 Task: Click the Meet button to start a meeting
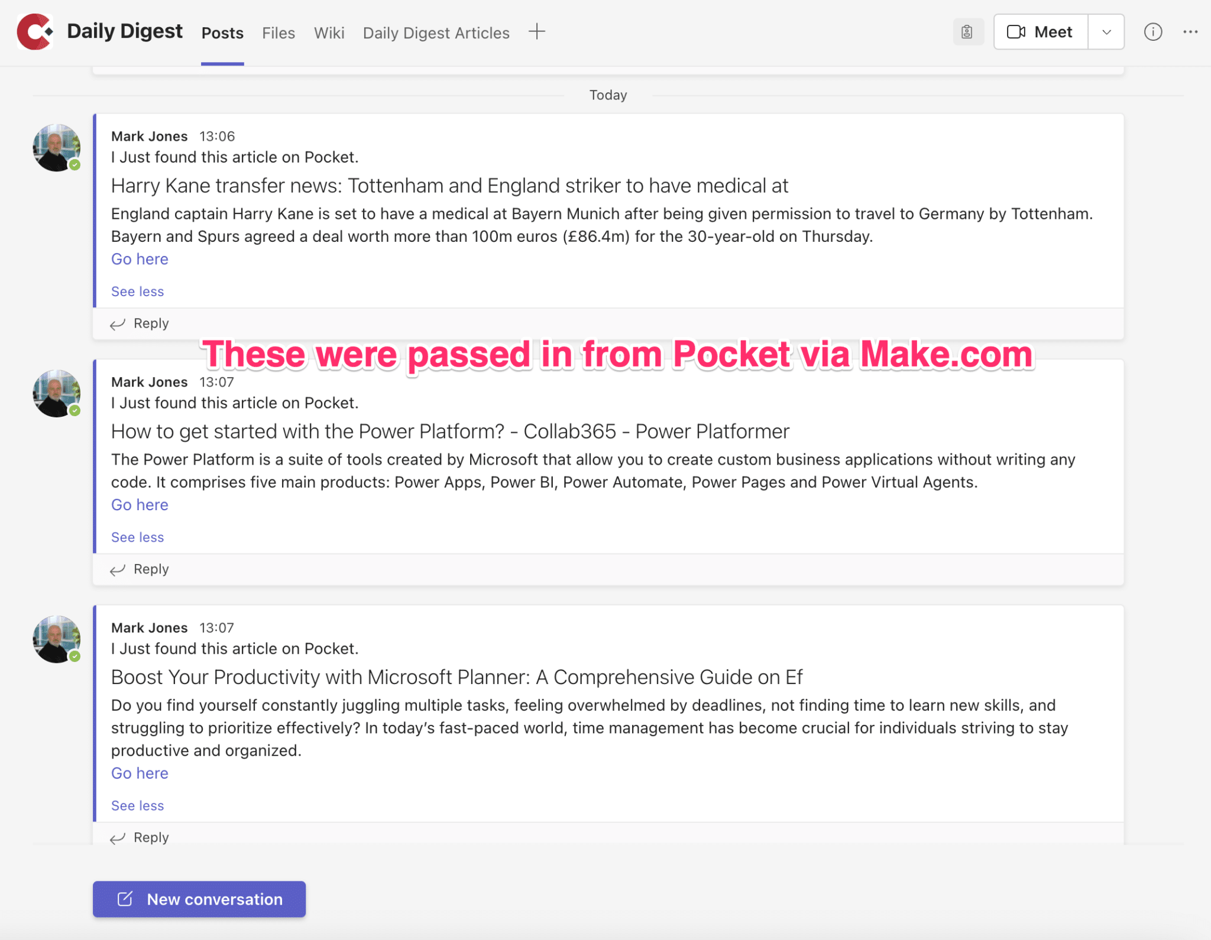click(1040, 32)
